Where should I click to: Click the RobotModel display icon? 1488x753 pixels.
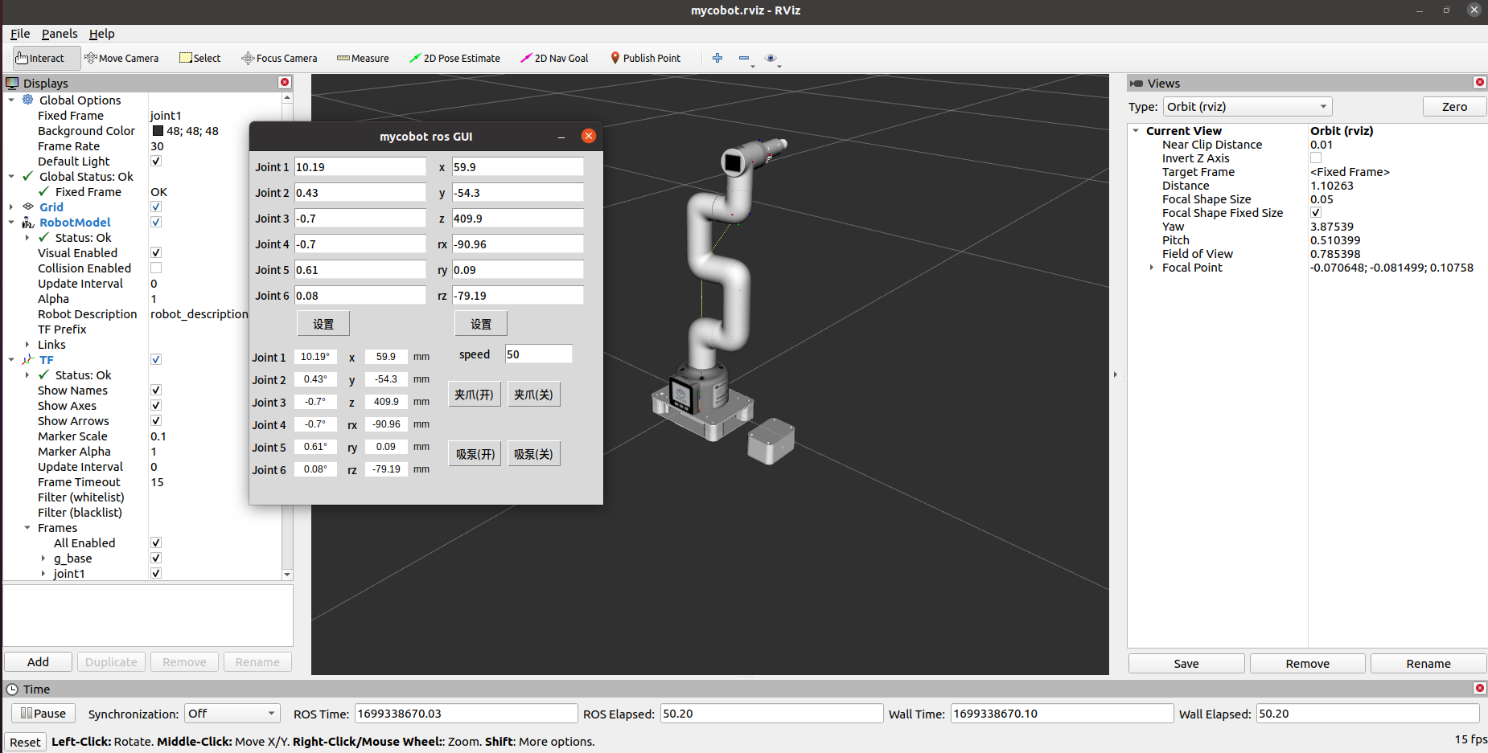[x=28, y=222]
